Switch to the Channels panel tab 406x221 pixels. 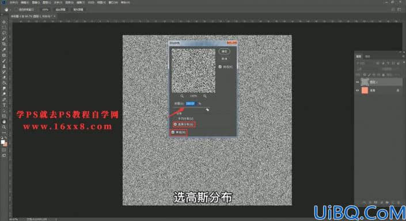click(367, 56)
